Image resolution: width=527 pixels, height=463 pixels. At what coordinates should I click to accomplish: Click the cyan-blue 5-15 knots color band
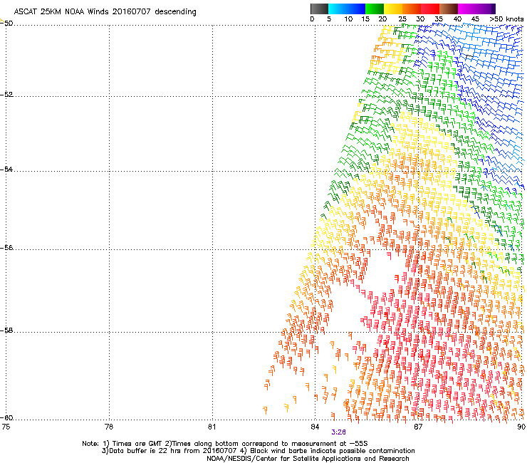(x=347, y=9)
